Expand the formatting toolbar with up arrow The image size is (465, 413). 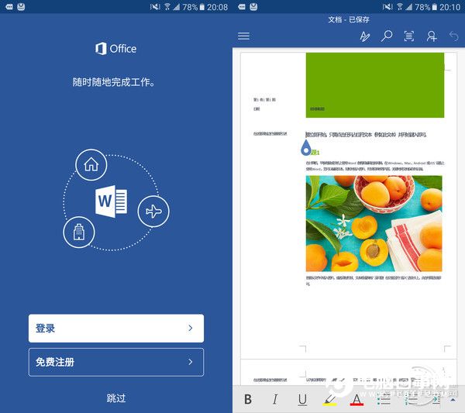453,400
